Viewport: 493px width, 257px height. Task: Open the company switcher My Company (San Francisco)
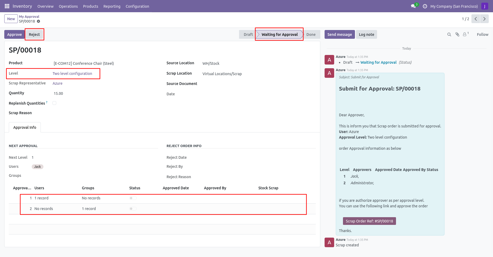[454, 6]
